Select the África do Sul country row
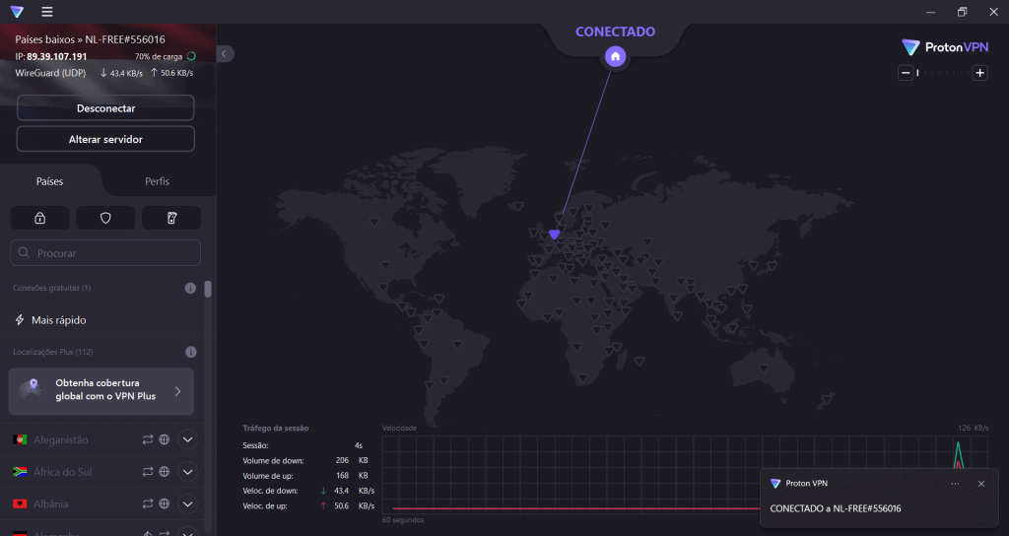The width and height of the screenshot is (1009, 536). [101, 472]
